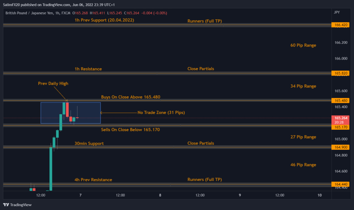This screenshot has height=210, width=354.
Task: Click the 165.480 price axis label
Action: 341,101
